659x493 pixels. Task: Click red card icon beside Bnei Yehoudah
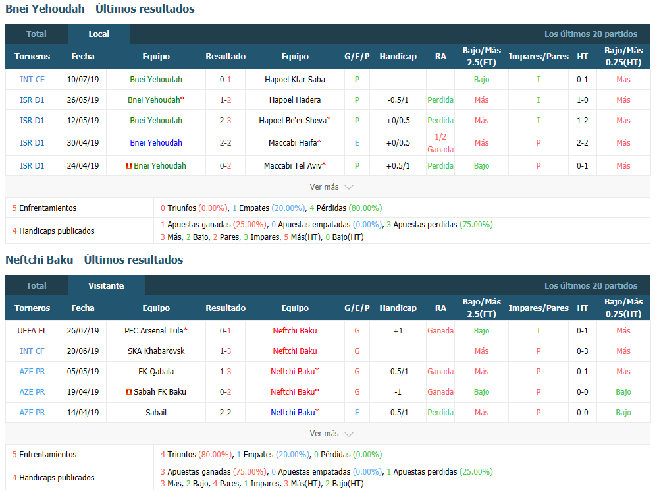pos(129,166)
